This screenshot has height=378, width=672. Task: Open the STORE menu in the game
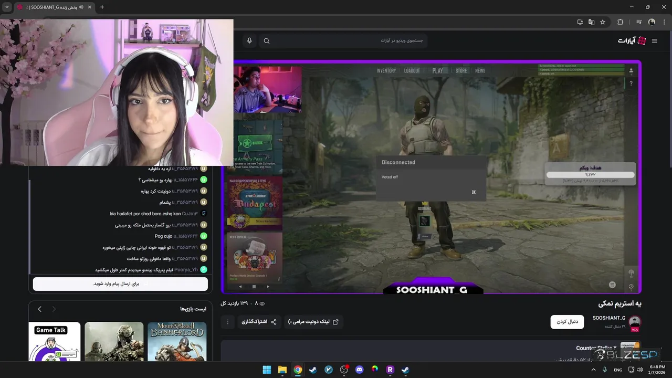(x=461, y=71)
